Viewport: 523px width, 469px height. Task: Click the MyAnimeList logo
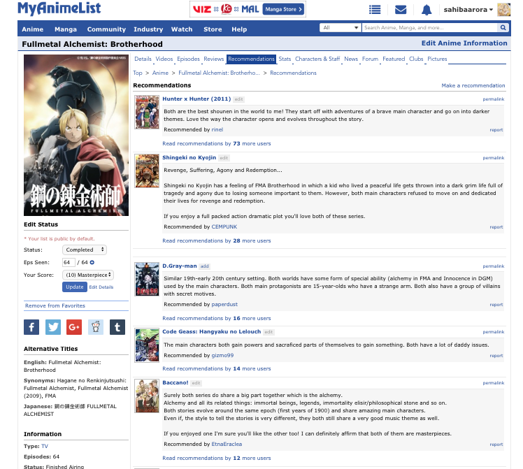coord(59,8)
